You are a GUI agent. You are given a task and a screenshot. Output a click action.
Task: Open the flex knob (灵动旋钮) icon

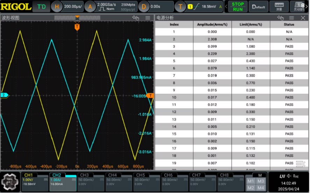[299, 7]
